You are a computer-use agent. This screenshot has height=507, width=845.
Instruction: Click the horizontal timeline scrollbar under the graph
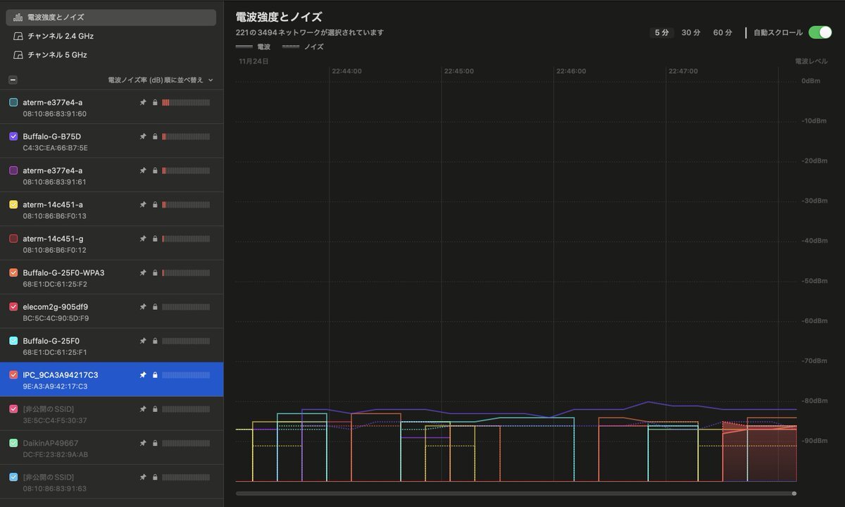(515, 494)
